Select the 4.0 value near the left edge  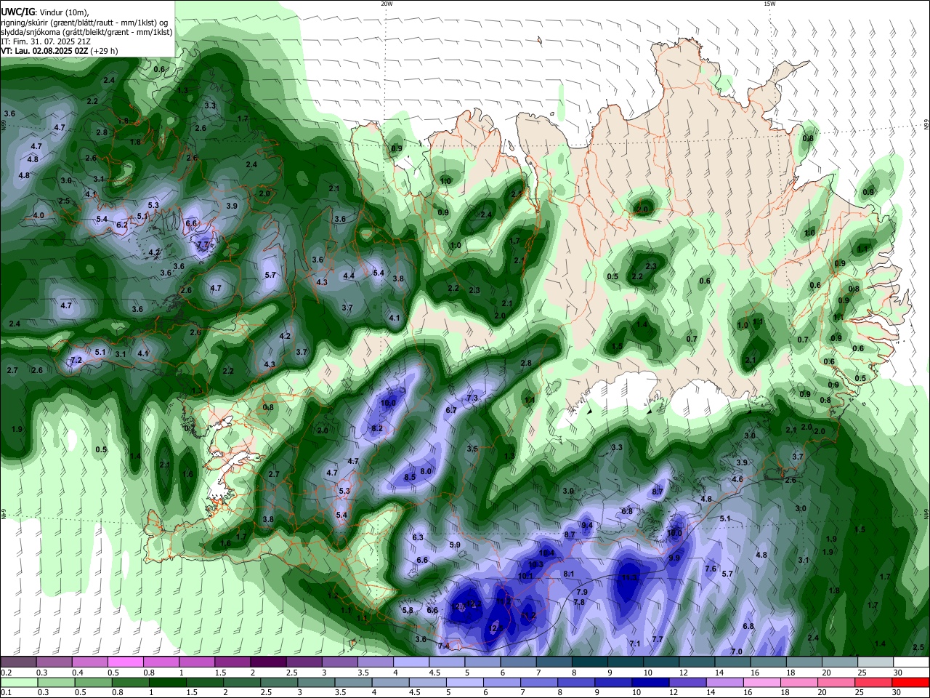(39, 216)
